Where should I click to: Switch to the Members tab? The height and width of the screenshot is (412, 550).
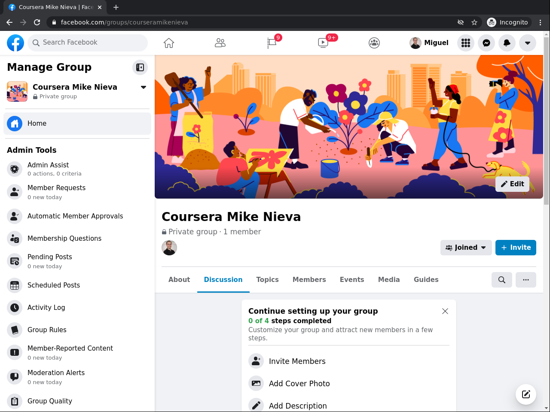(x=309, y=280)
